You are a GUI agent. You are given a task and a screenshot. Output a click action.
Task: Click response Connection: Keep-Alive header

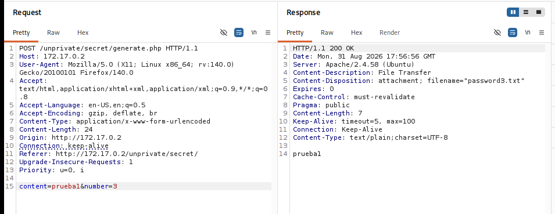(x=338, y=129)
